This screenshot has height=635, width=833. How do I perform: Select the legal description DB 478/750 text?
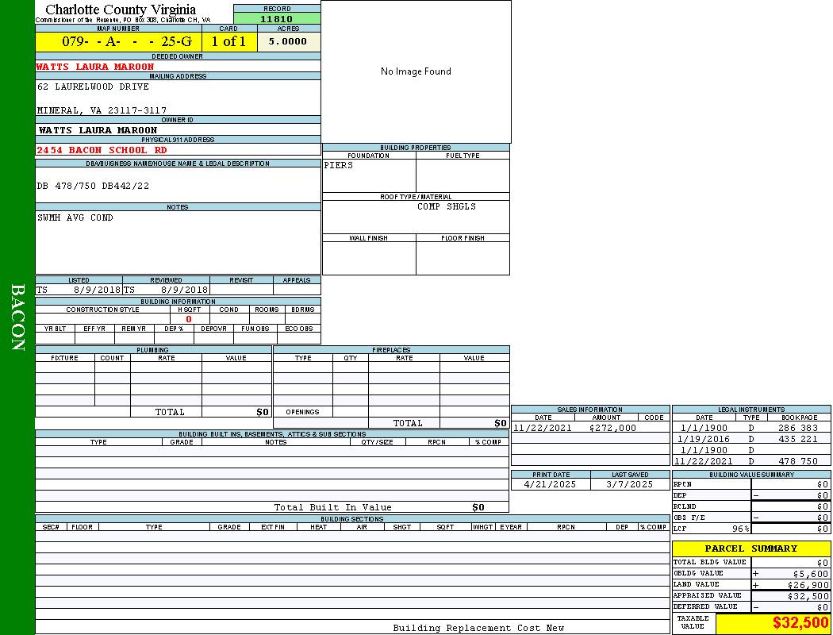[x=93, y=186]
